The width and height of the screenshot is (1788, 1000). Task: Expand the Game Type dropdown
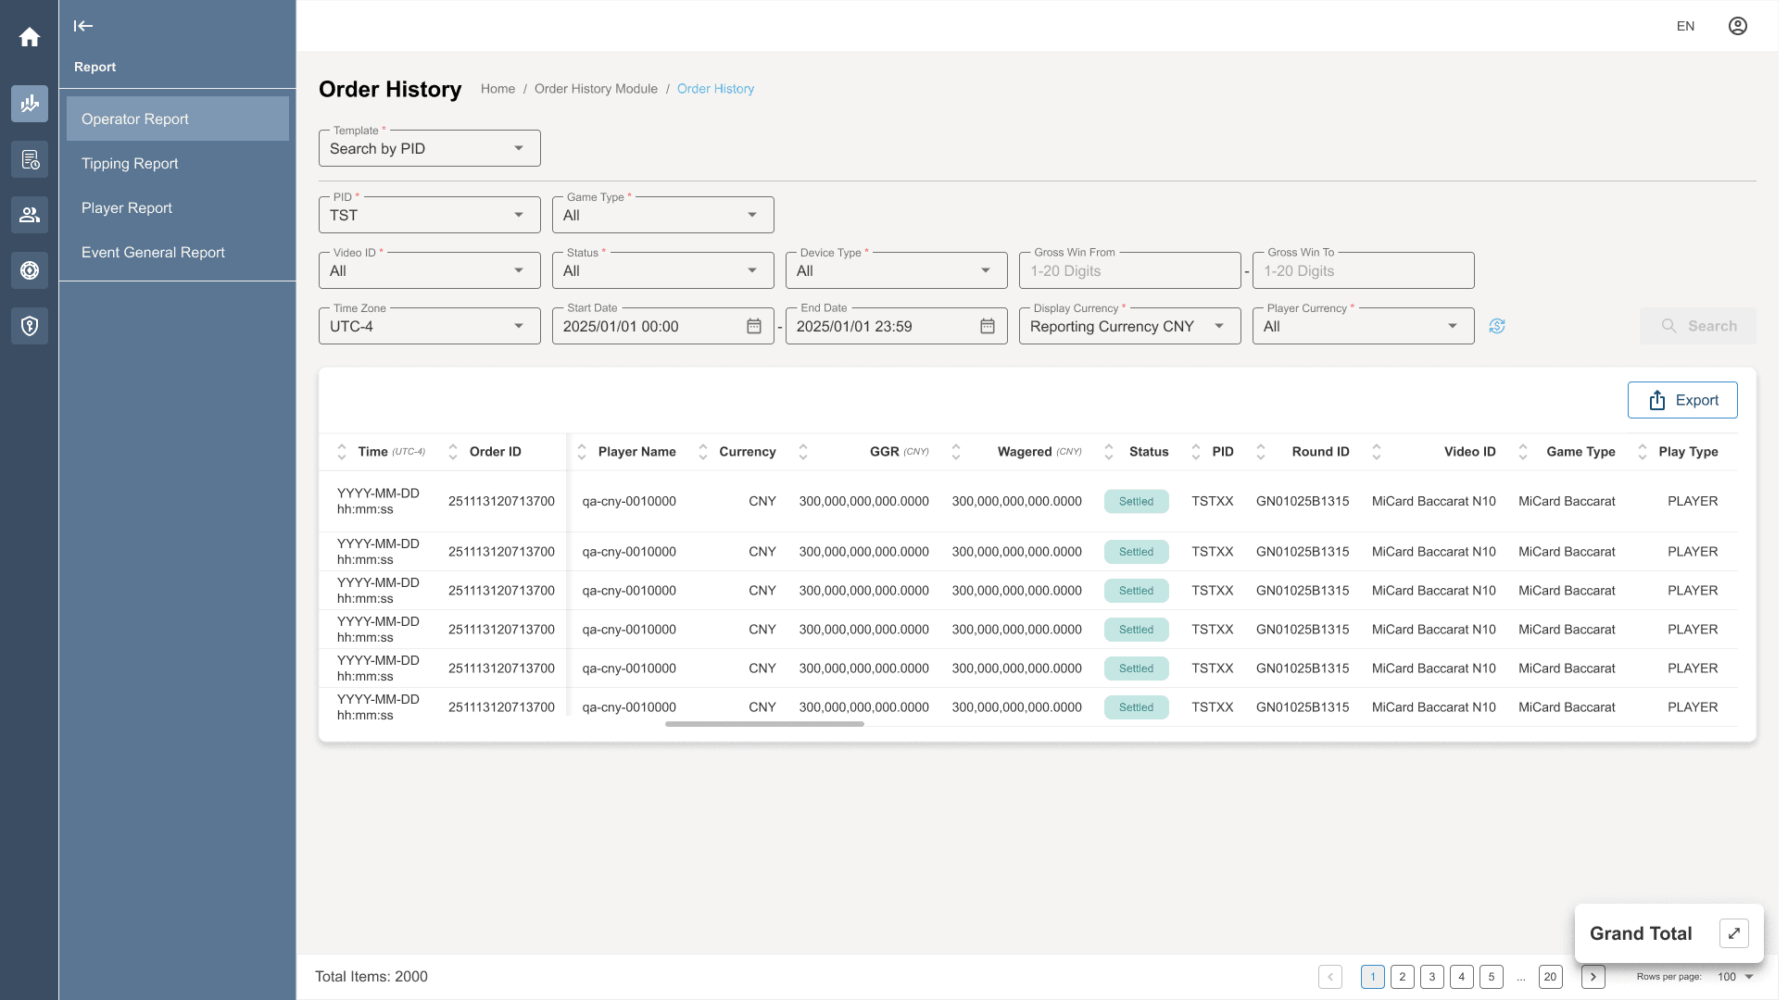pyautogui.click(x=663, y=215)
